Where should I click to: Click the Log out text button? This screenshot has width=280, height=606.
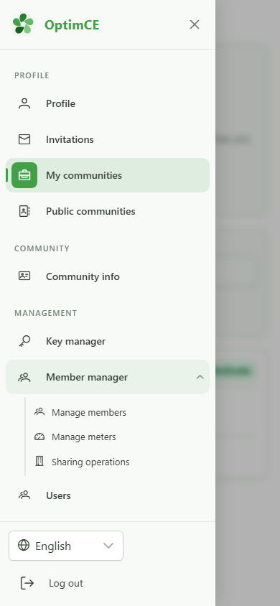65,583
